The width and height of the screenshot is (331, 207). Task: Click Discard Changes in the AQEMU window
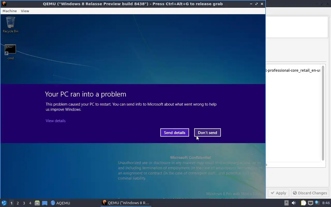310,193
